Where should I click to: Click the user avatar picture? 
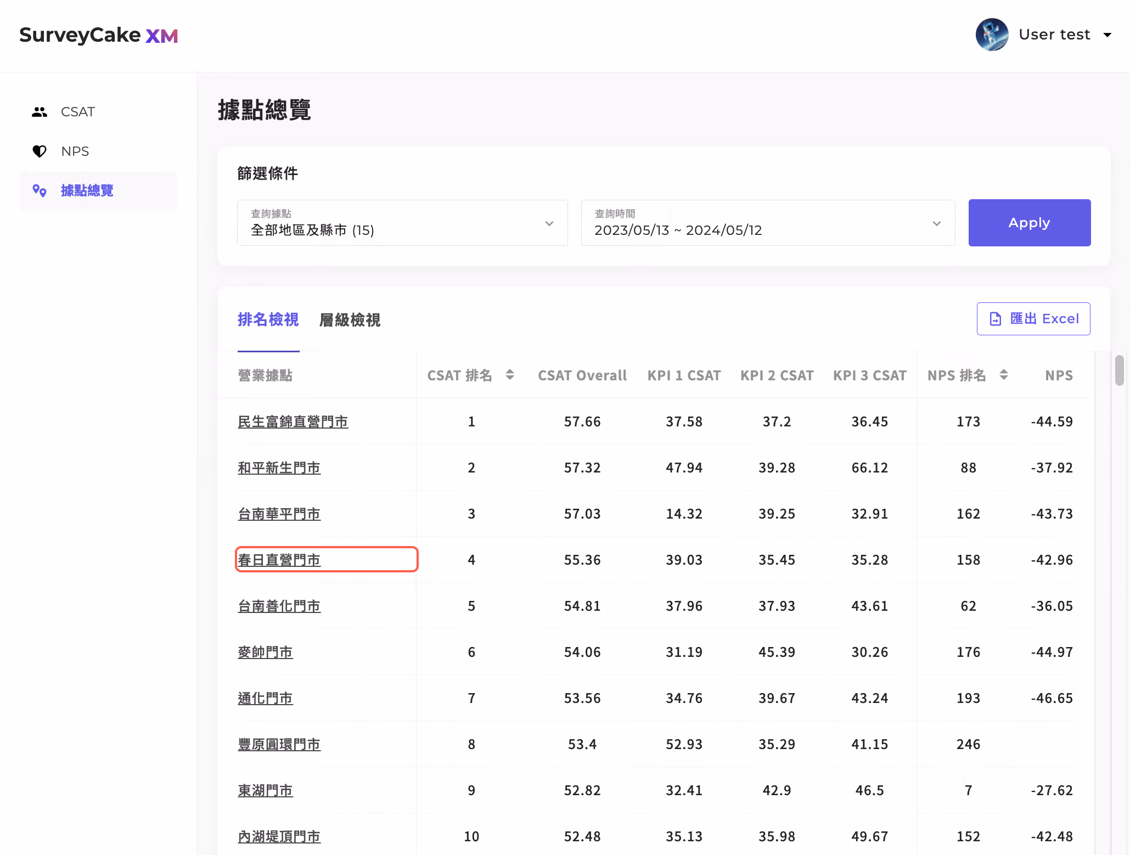click(x=992, y=35)
